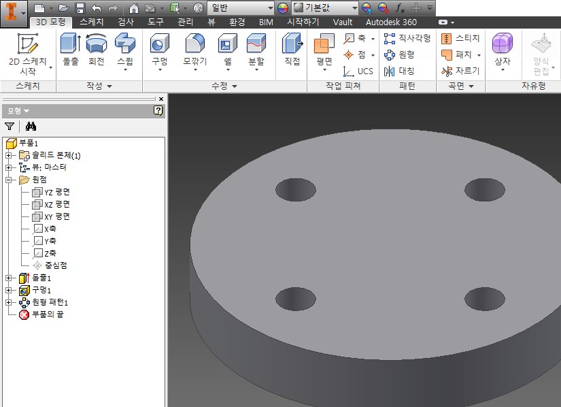This screenshot has height=407, width=561.
Task: Close the model browser panel
Action: coord(161,99)
